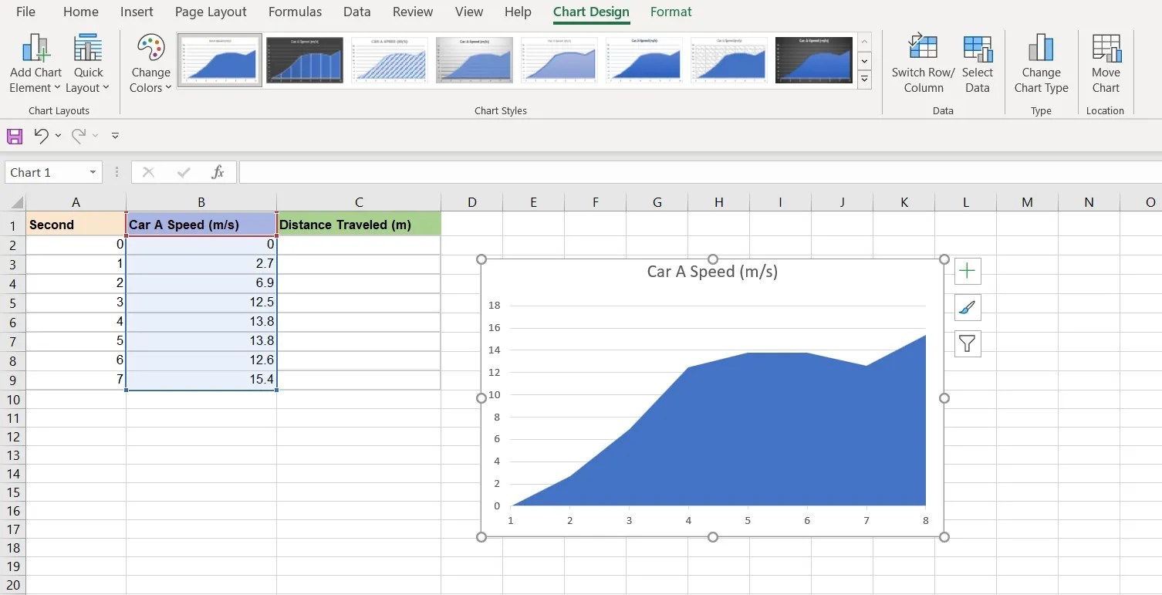The height and width of the screenshot is (595, 1162).
Task: Undo the last action
Action: pyautogui.click(x=42, y=136)
